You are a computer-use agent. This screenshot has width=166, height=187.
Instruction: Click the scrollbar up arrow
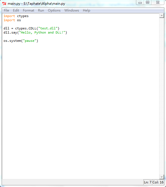tap(162, 16)
